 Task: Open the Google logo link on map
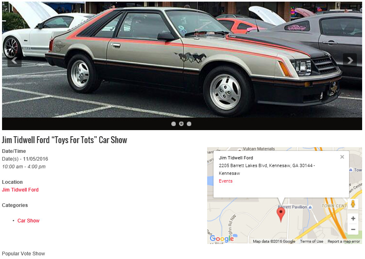221,238
